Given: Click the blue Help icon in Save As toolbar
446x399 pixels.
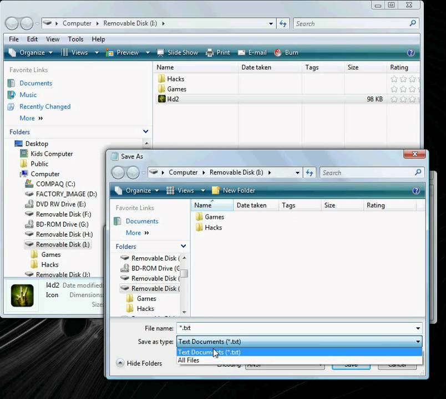Looking at the screenshot, I should tap(416, 190).
